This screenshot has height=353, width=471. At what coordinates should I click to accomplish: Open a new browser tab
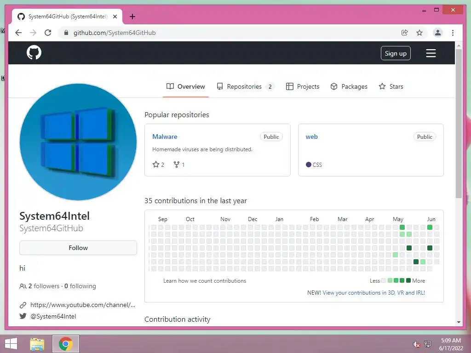click(132, 17)
